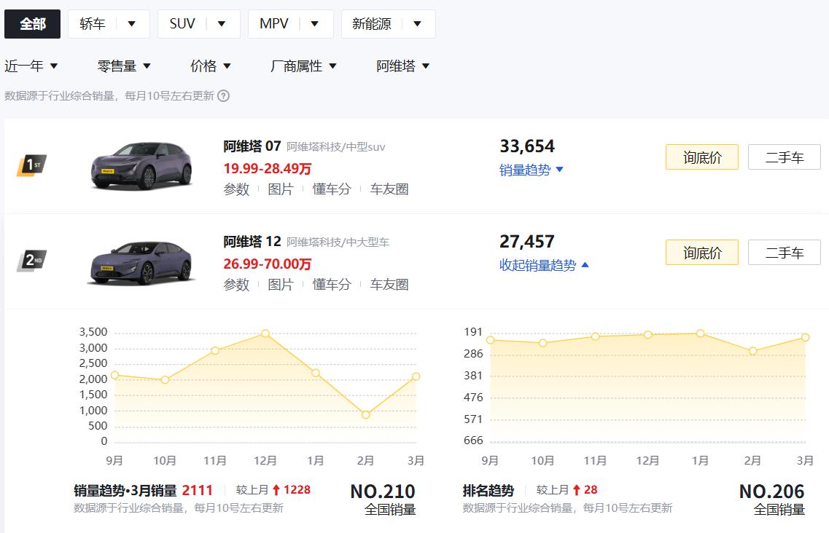The width and height of the screenshot is (829, 533).
Task: Click the 1st rank badge icon
Action: click(x=32, y=165)
